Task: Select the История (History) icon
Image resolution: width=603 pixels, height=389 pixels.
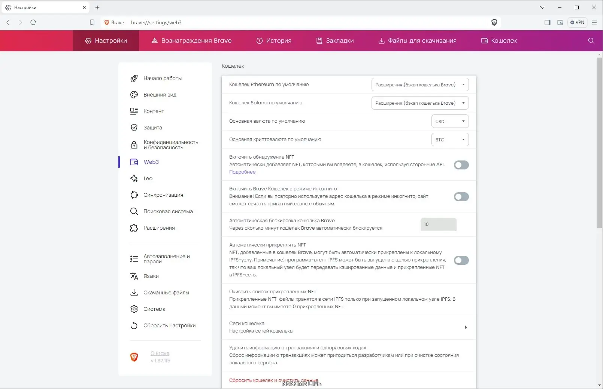Action: pos(260,40)
